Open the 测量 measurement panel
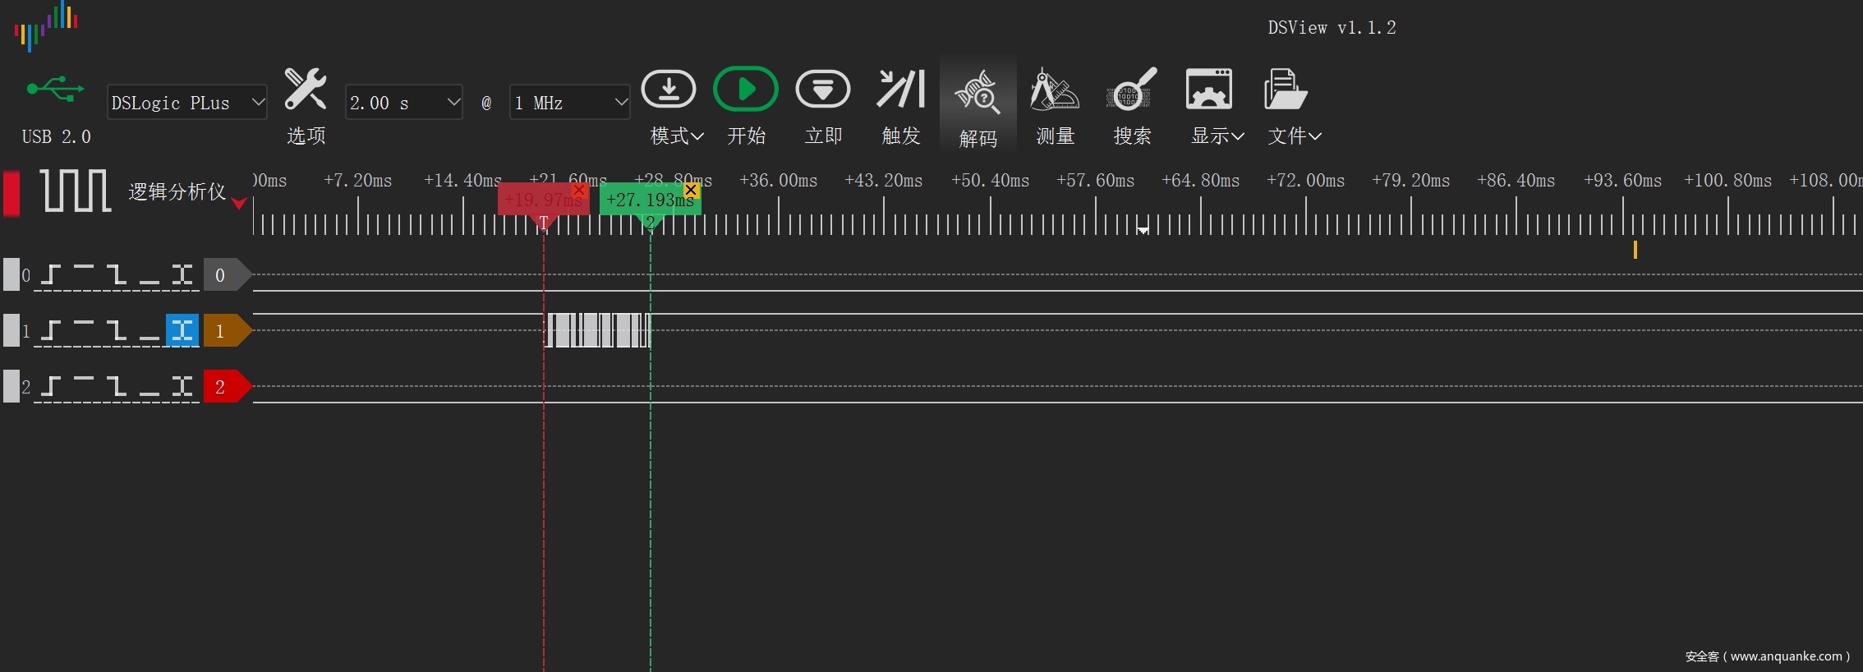The height and width of the screenshot is (672, 1863). pos(1055,90)
